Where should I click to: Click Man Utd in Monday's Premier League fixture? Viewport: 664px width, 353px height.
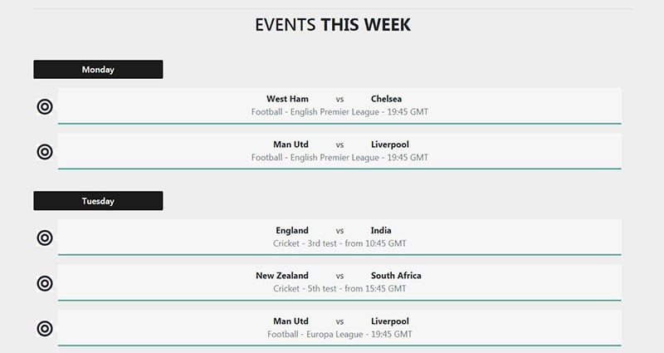click(291, 145)
